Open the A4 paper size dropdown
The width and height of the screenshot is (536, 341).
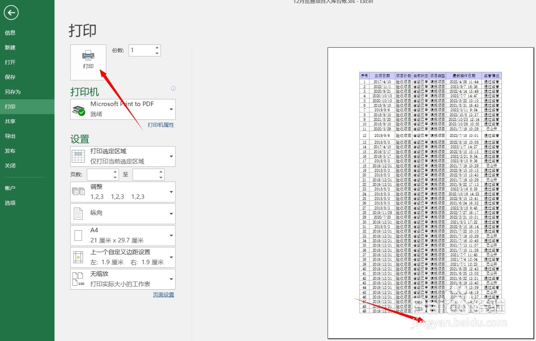123,236
